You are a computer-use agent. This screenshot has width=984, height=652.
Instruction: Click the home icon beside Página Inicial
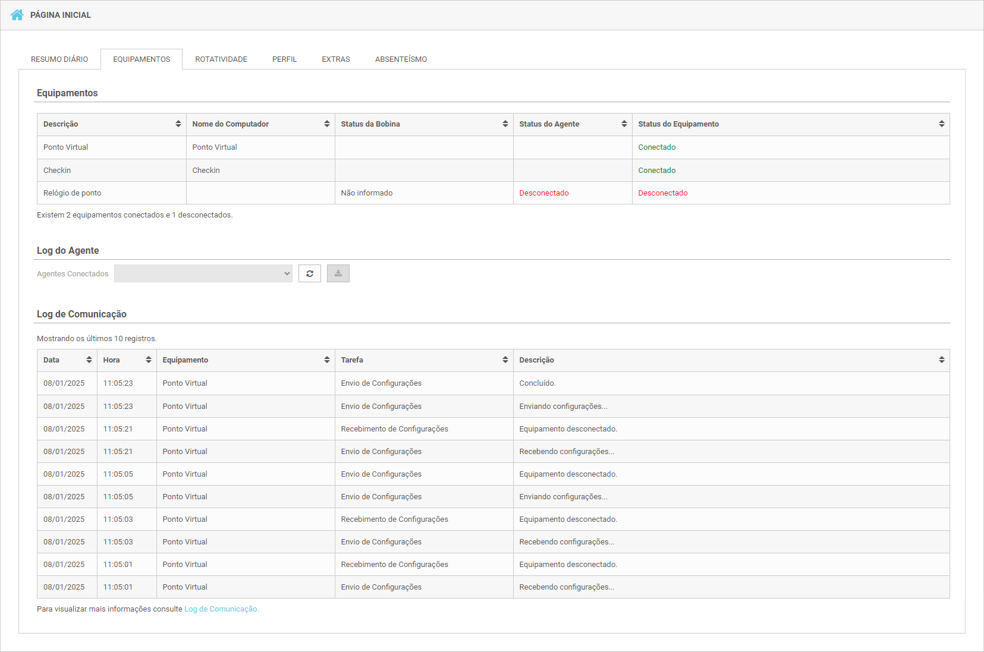tap(17, 15)
